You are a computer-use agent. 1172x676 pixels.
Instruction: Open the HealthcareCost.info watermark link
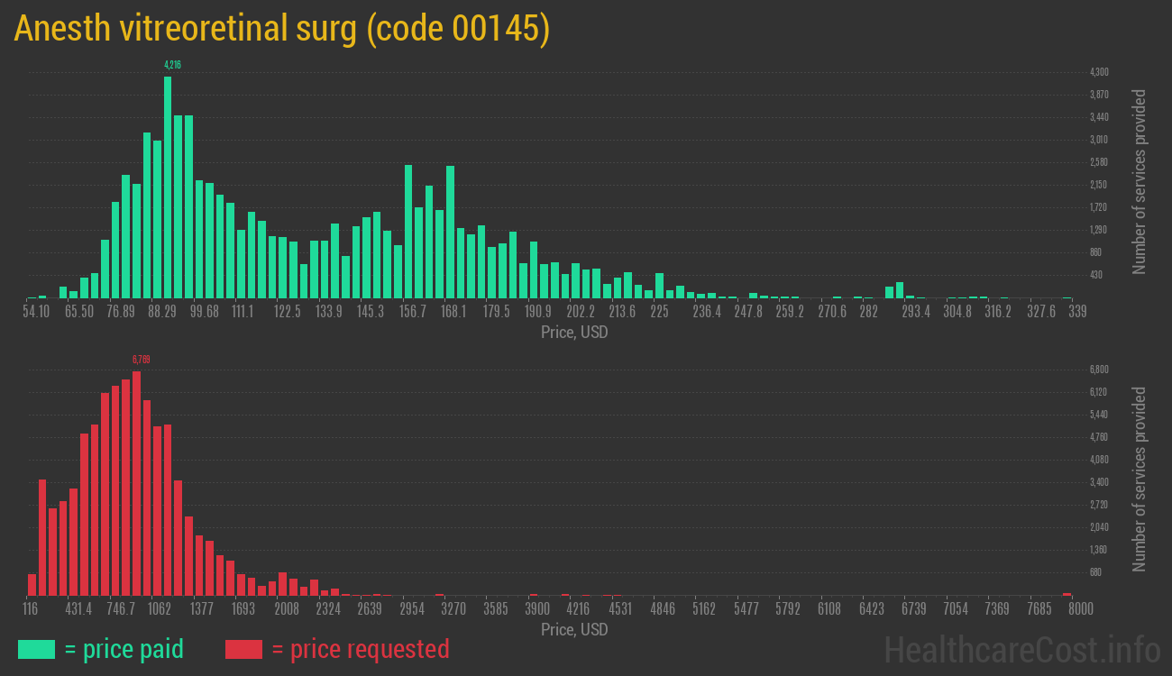(x=1021, y=649)
